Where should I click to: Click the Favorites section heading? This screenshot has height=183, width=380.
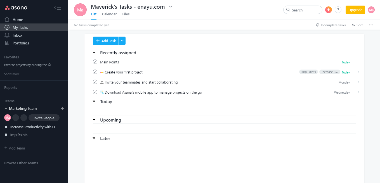pos(11,57)
